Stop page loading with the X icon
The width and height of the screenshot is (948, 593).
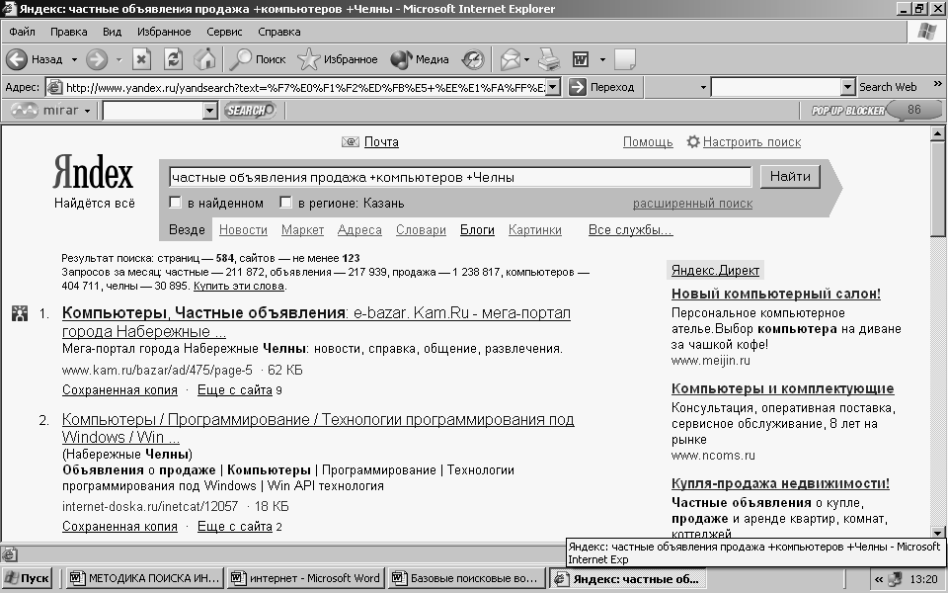point(141,59)
